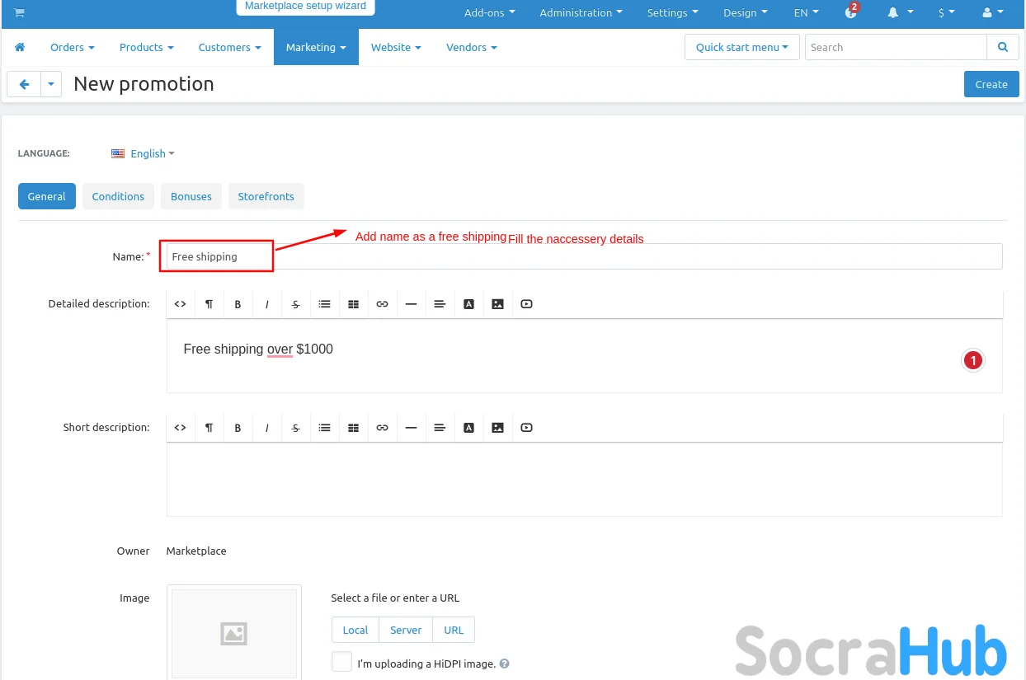Click the Bold icon in Detailed description toolbar
Viewport: 1026px width, 680px height.
pyautogui.click(x=238, y=304)
